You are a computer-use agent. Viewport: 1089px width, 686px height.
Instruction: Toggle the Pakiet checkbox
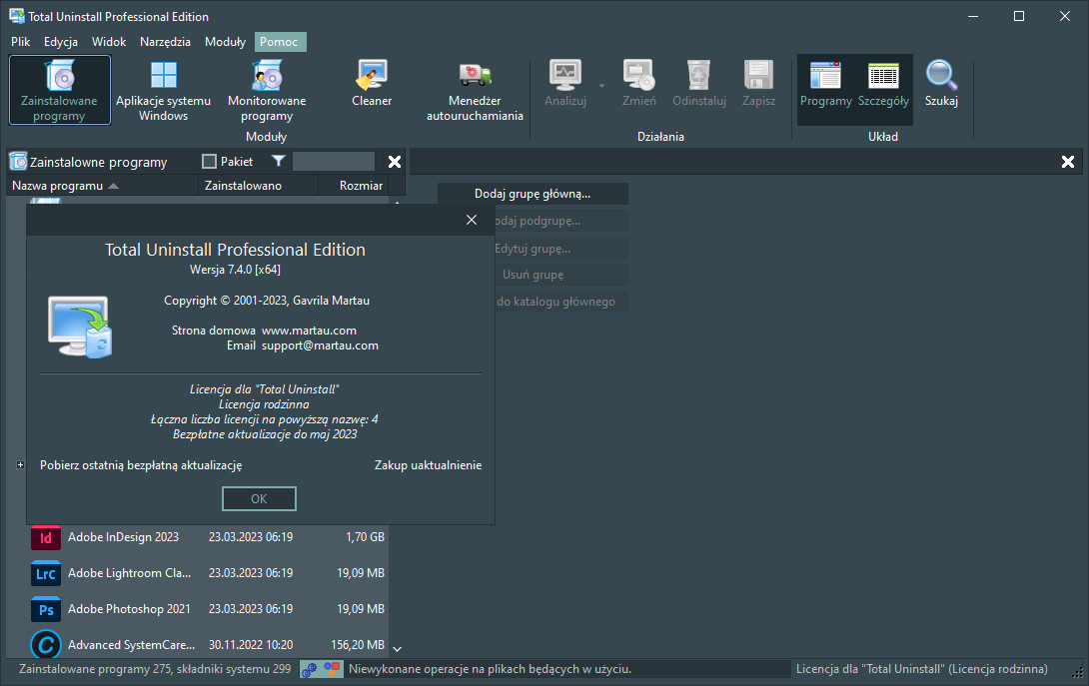tap(209, 161)
